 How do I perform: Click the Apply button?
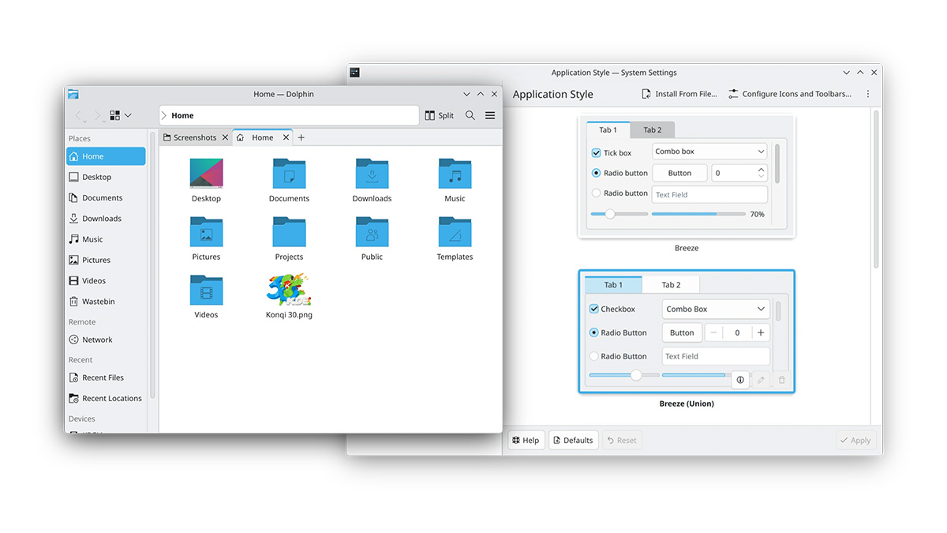pyautogui.click(x=855, y=440)
